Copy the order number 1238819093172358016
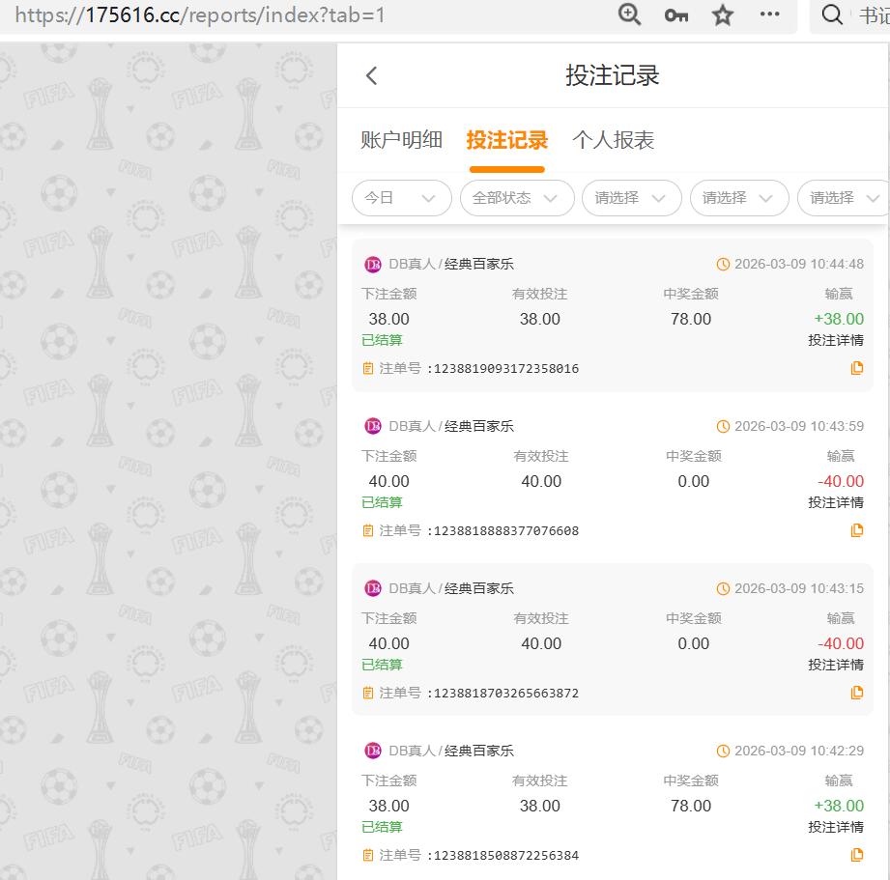The image size is (890, 880). click(x=856, y=368)
